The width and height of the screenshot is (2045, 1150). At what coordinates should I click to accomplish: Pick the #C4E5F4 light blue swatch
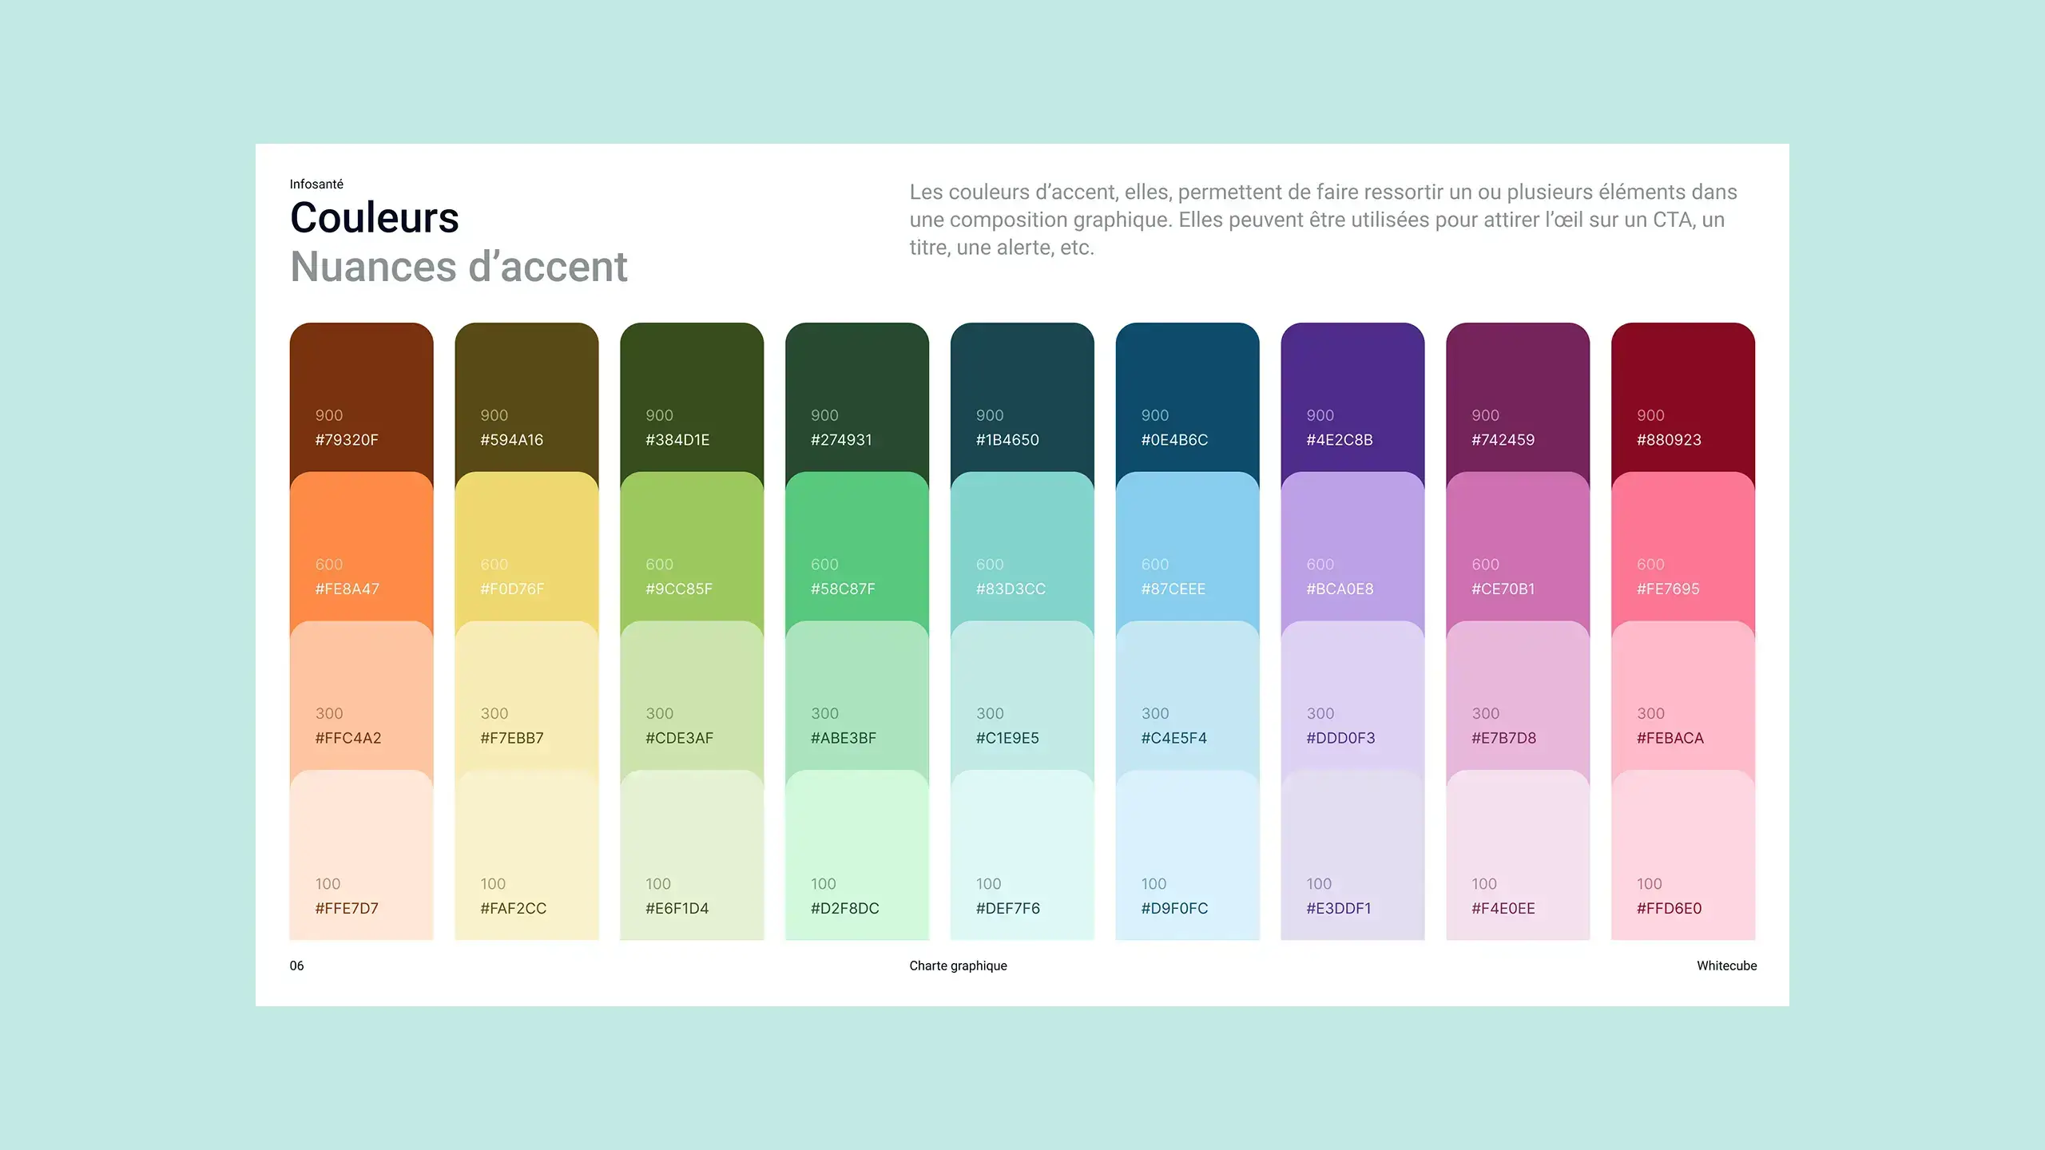1188,696
